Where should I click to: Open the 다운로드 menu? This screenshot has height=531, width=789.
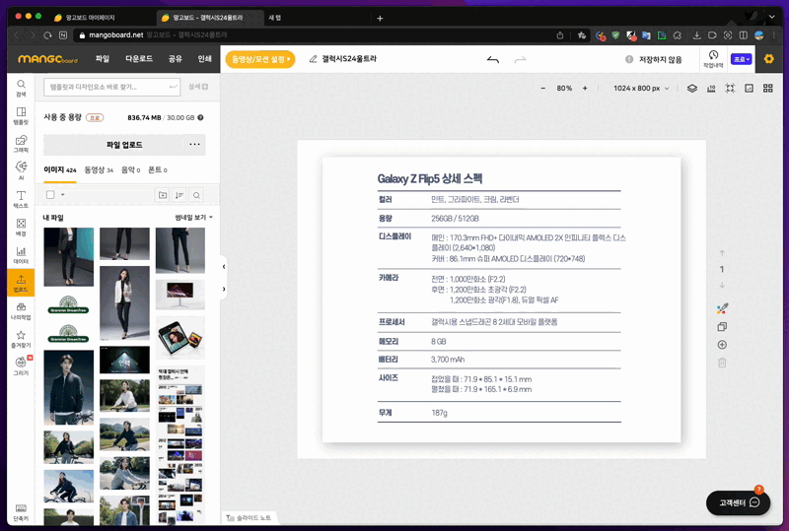pos(139,59)
